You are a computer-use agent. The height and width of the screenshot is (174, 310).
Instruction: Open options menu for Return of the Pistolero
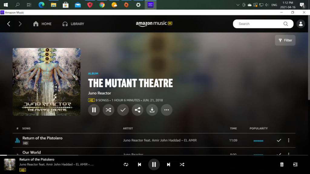point(289,140)
